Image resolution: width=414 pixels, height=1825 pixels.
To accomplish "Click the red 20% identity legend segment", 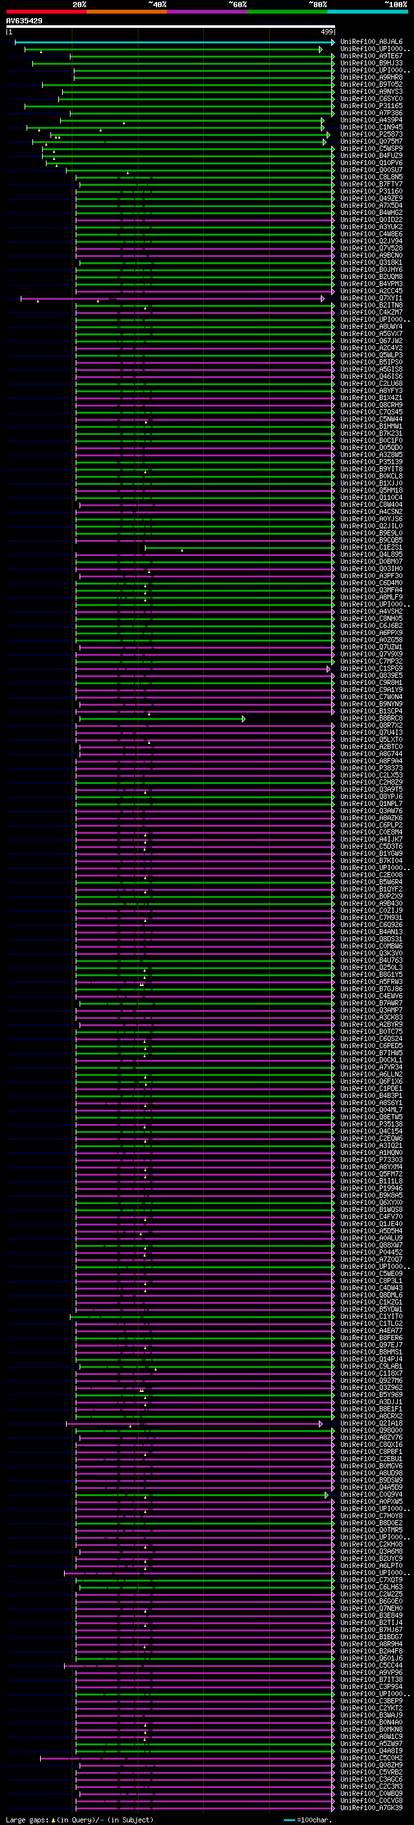I will click(x=46, y=12).
